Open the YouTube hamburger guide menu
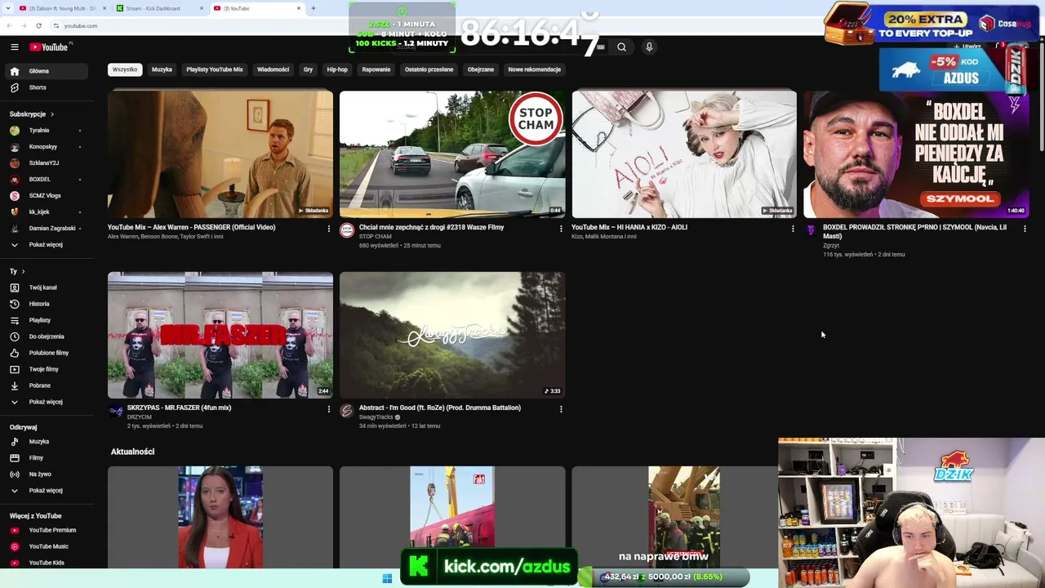 click(x=15, y=47)
